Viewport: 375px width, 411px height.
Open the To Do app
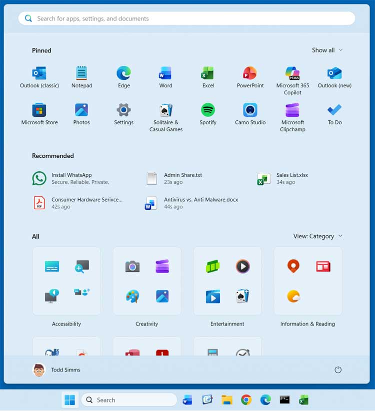(x=334, y=114)
